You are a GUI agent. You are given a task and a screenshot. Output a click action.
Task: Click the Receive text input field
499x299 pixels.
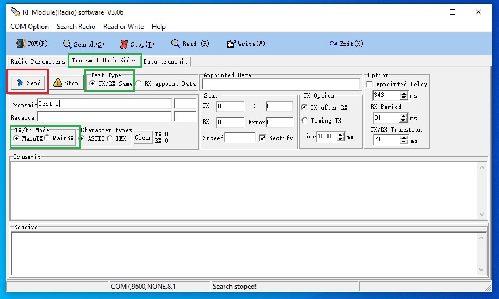(104, 116)
